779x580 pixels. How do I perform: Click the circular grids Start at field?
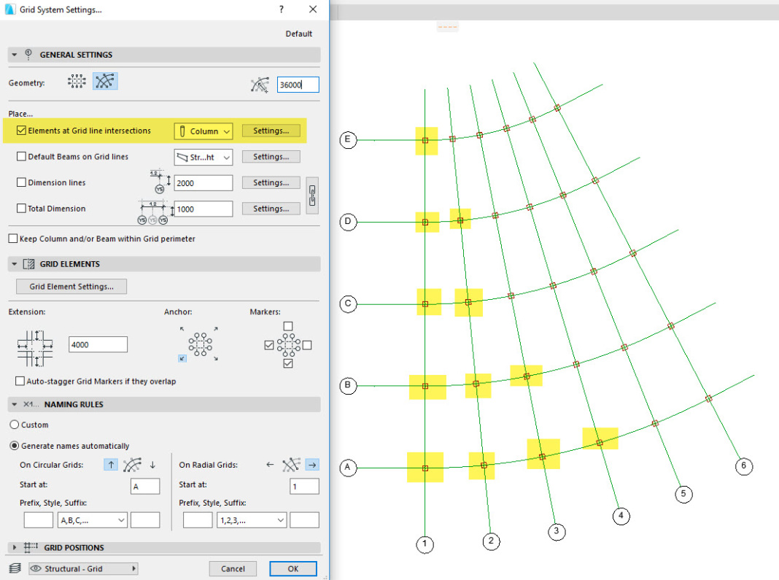pos(144,485)
